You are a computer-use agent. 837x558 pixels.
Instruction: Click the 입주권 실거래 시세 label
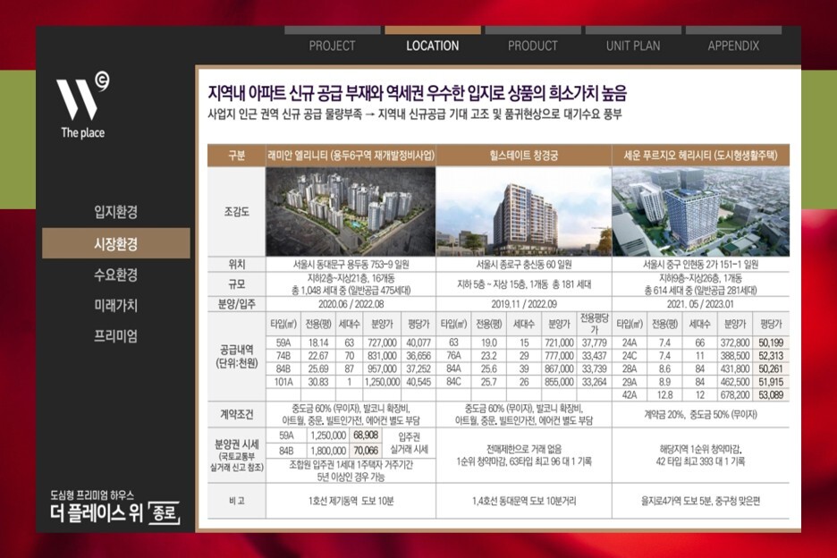[x=410, y=444]
